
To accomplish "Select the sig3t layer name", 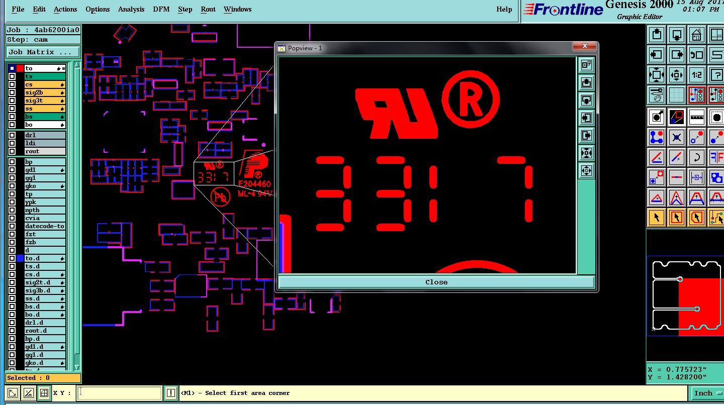I will click(45, 100).
